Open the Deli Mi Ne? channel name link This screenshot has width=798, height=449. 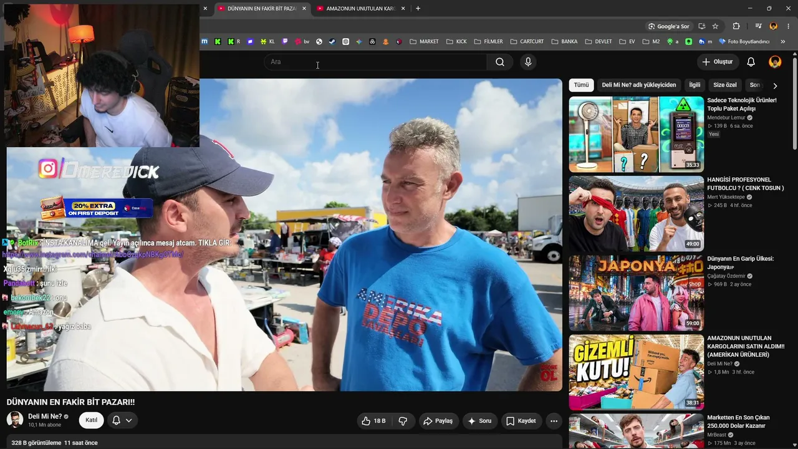pos(45,417)
